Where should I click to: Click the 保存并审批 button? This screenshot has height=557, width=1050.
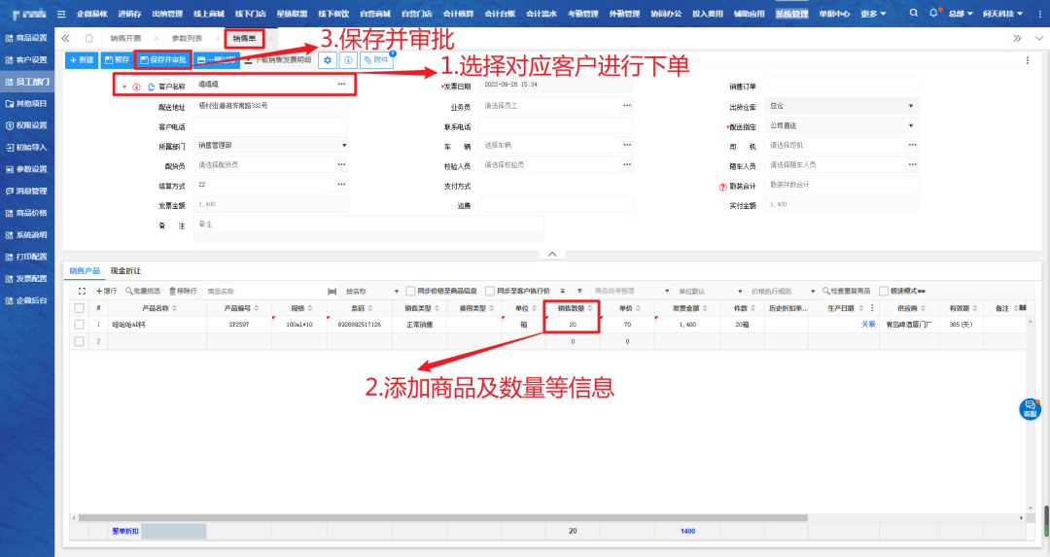162,60
